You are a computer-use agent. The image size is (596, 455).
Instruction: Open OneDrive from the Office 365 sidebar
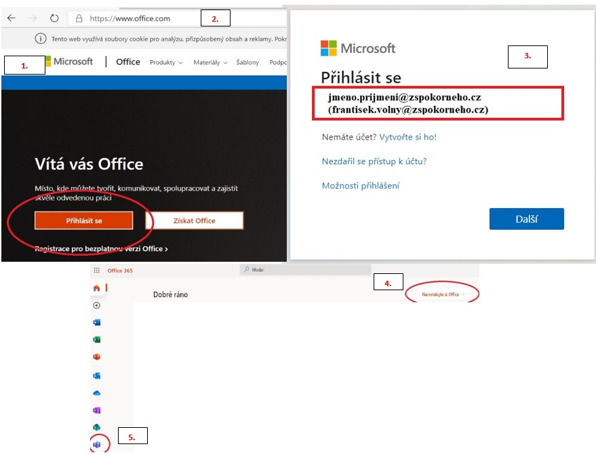pyautogui.click(x=96, y=393)
